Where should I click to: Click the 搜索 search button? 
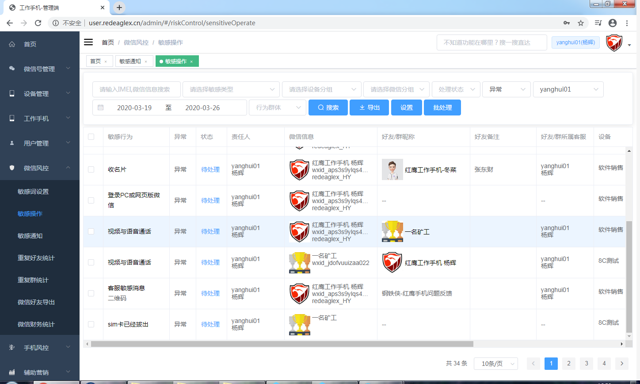pos(328,108)
